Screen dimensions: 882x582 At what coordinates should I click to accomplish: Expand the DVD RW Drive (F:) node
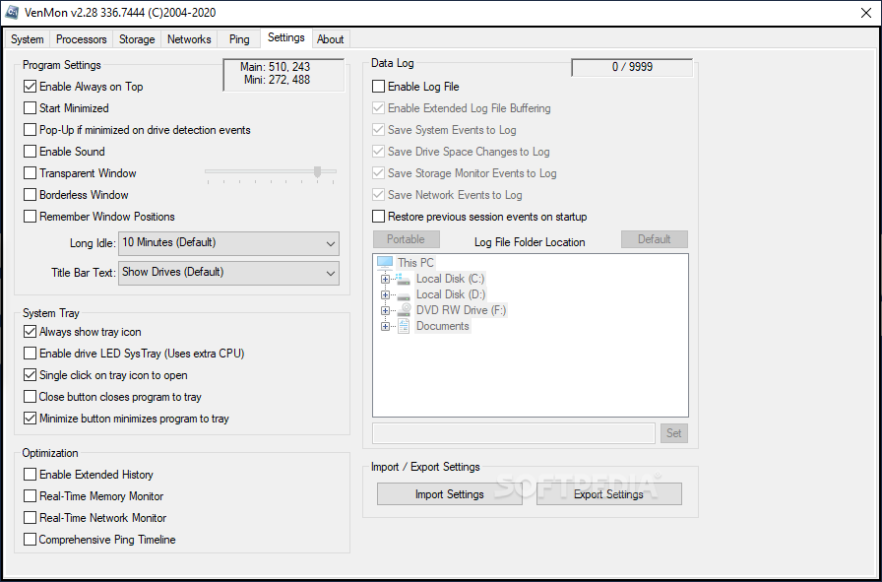coord(385,311)
